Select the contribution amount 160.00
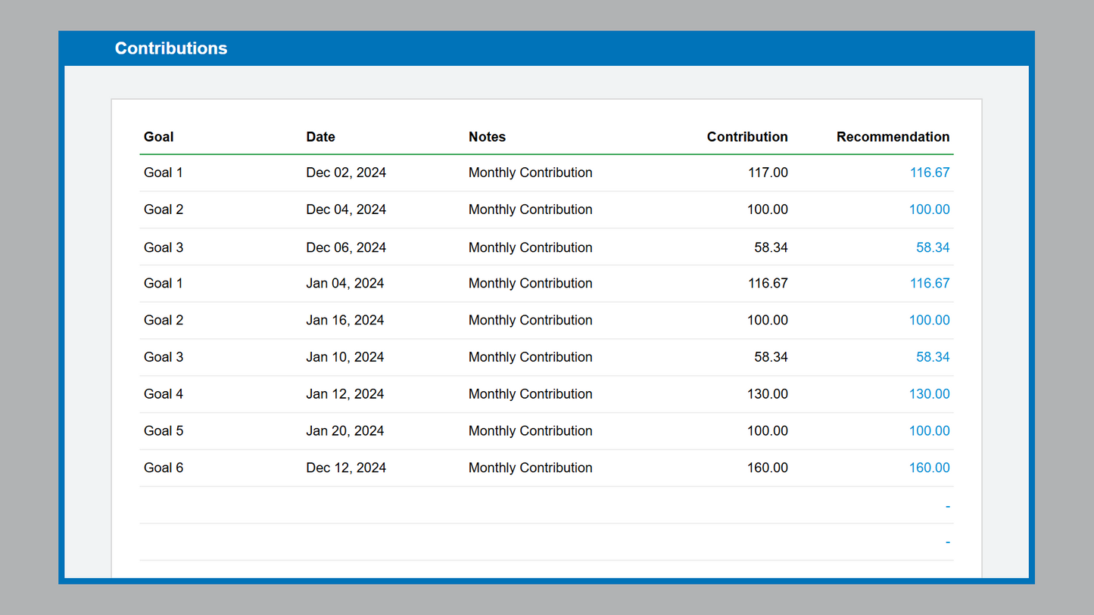Viewport: 1094px width, 615px height. [x=768, y=468]
